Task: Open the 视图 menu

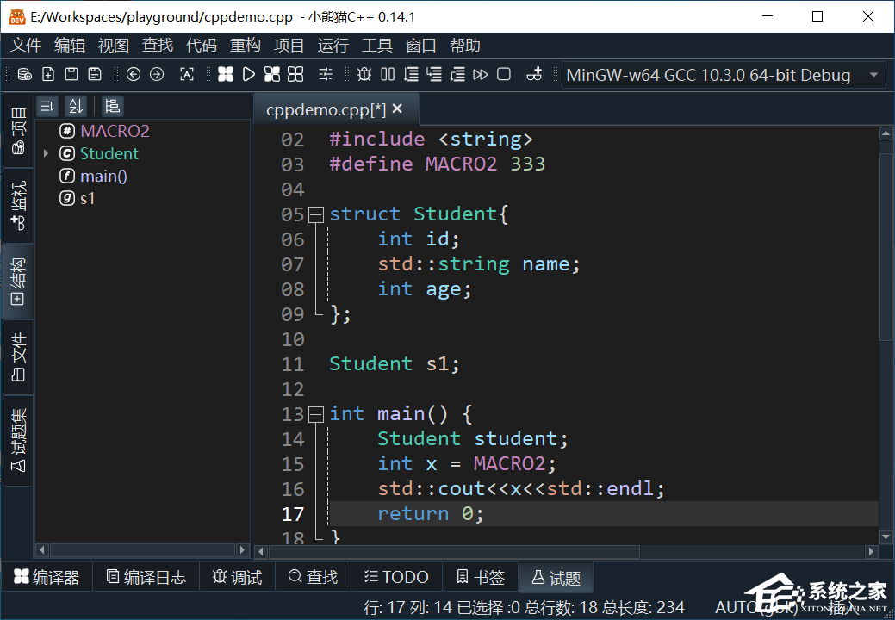Action: [114, 45]
